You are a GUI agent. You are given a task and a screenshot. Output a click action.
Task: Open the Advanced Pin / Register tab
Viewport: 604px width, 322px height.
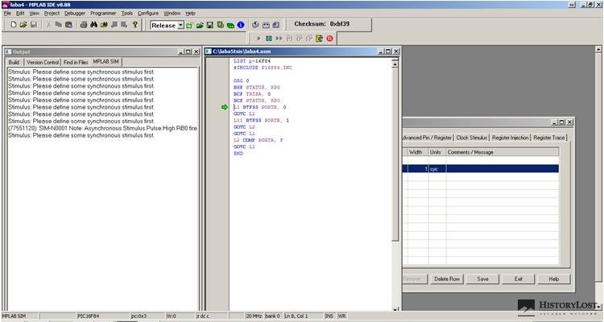coord(427,138)
